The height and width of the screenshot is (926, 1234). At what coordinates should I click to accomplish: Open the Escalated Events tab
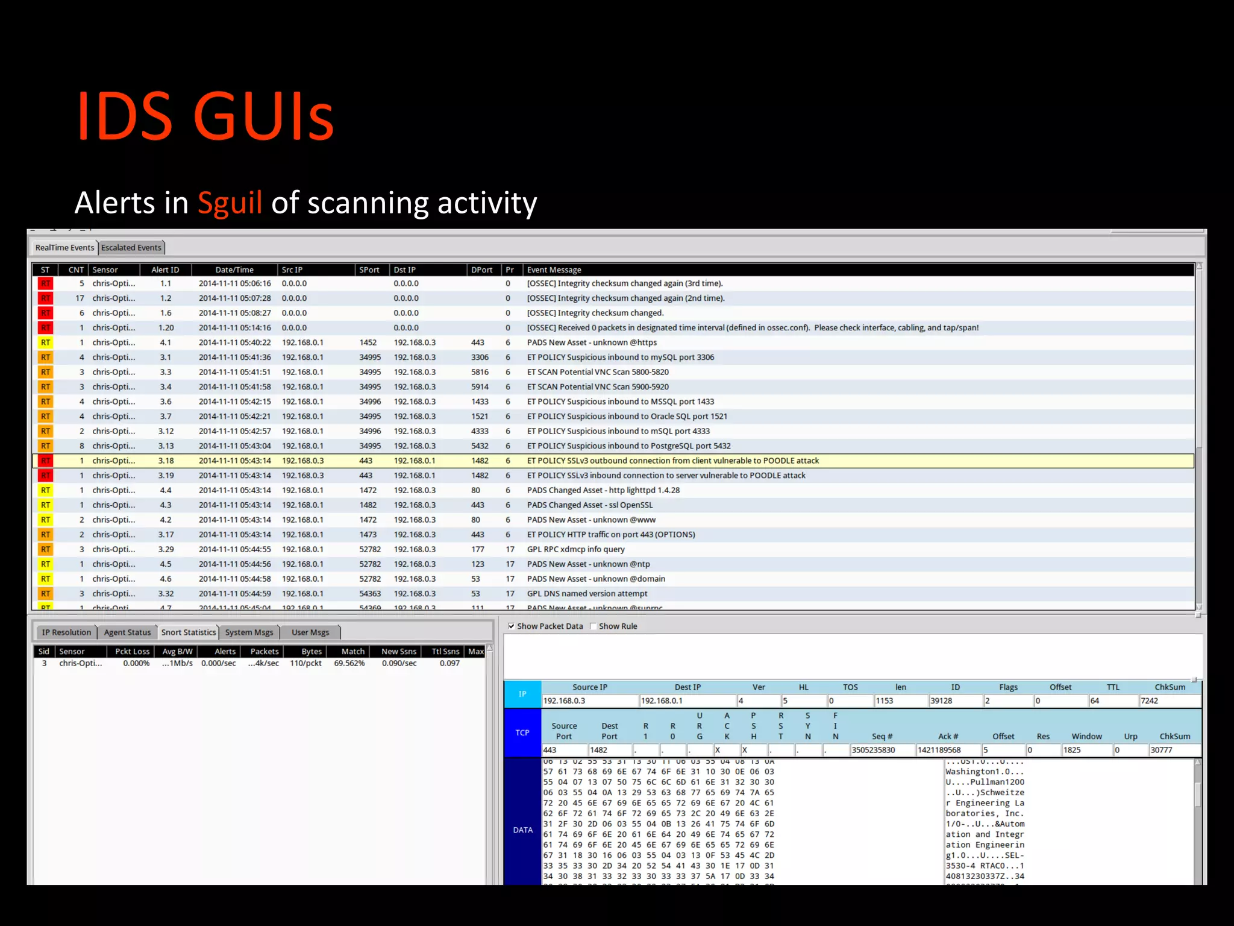pyautogui.click(x=131, y=247)
